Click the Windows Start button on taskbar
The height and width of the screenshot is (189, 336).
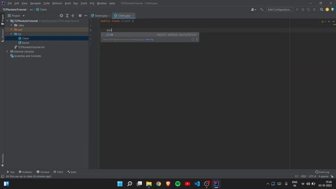coord(120,184)
